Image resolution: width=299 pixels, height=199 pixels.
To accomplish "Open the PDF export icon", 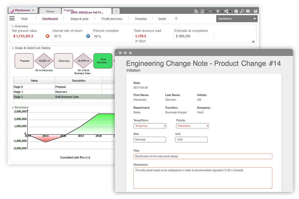I will pyautogui.click(x=210, y=11).
